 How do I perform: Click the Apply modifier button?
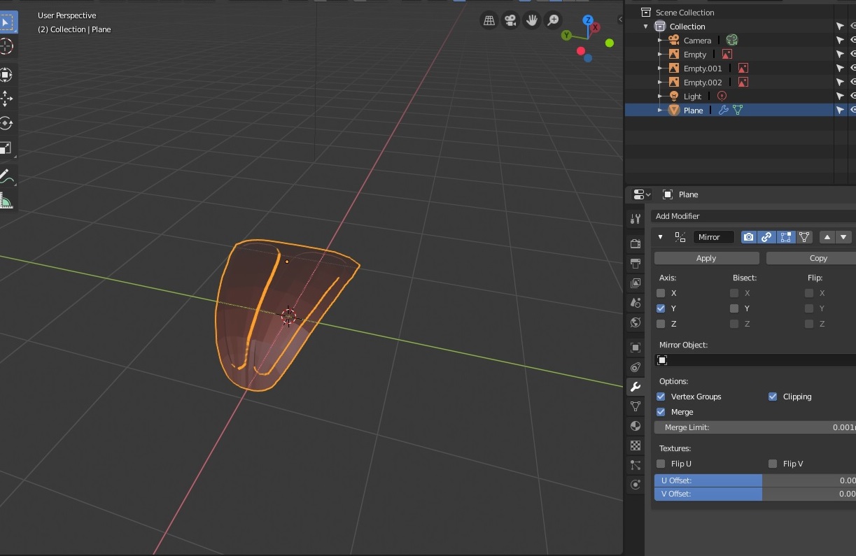pyautogui.click(x=706, y=258)
